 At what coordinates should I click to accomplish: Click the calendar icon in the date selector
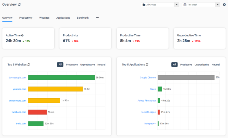click(x=185, y=5)
